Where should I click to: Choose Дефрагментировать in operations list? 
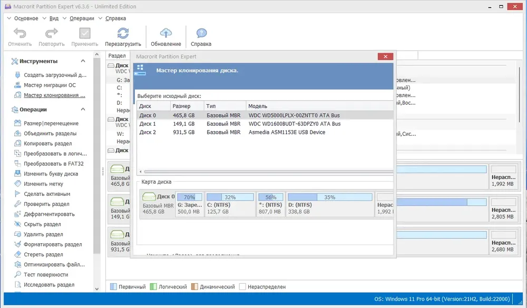point(49,214)
